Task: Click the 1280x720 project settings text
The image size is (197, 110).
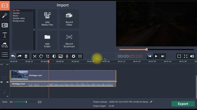Action: tap(128, 102)
